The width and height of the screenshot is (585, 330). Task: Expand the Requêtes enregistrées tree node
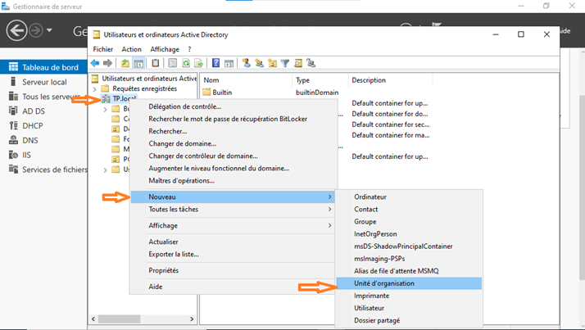95,88
